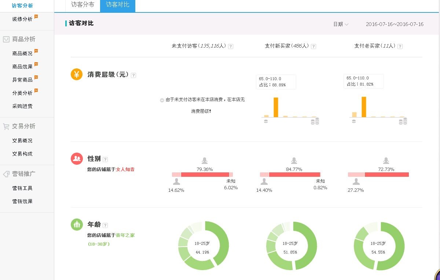440x280 pixels.
Task: Click the 女人知音 label
Action: point(125,169)
